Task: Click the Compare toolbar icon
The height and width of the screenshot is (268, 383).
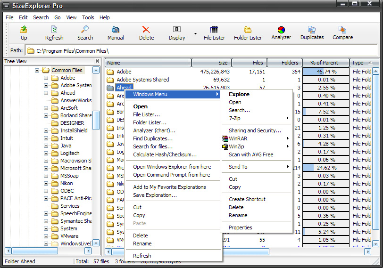Action: pos(342,32)
